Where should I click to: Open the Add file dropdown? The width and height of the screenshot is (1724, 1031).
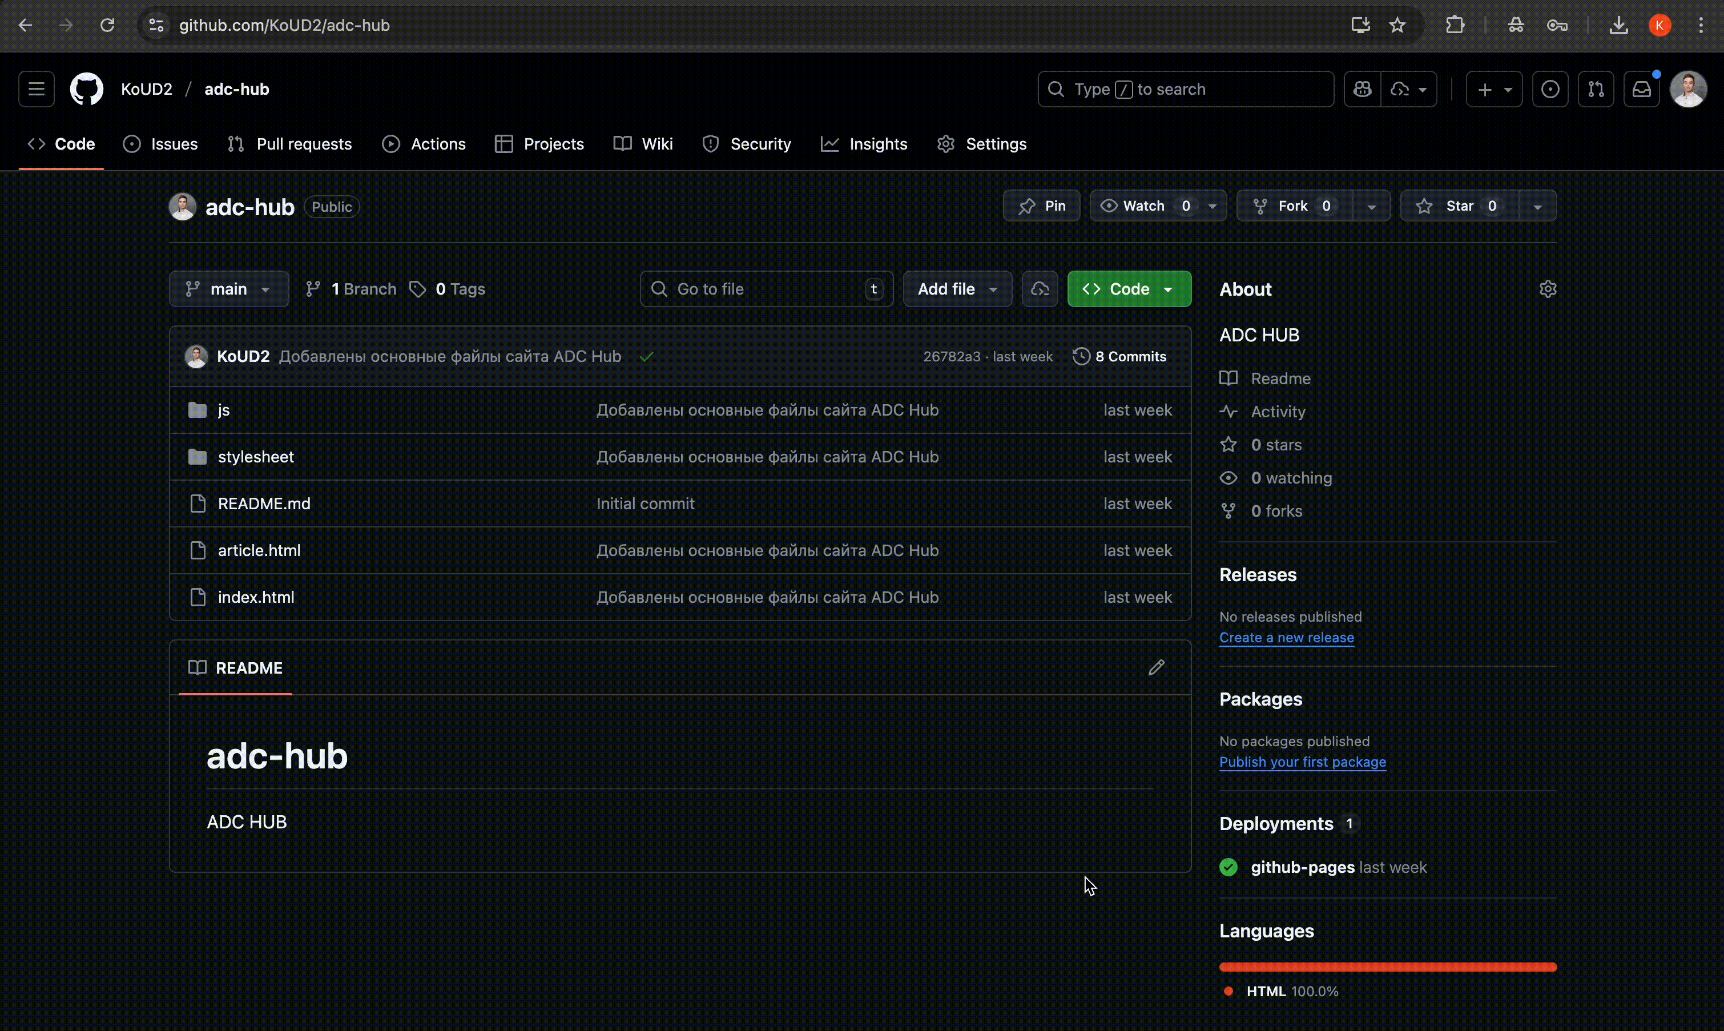click(x=957, y=289)
